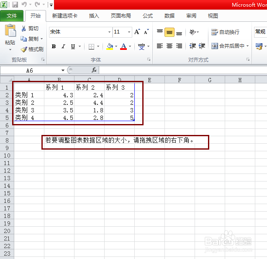Screen dimensions: 267x259
Task: Align text left icon
Action: click(x=160, y=46)
